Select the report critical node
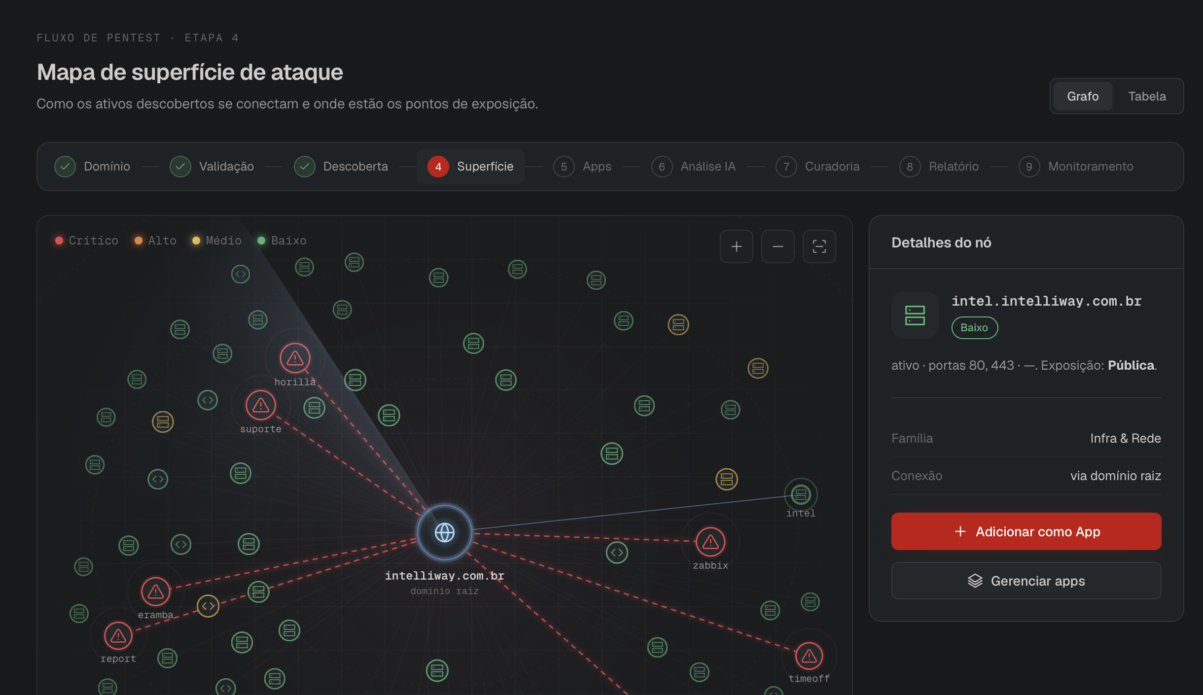The image size is (1203, 695). [x=118, y=636]
